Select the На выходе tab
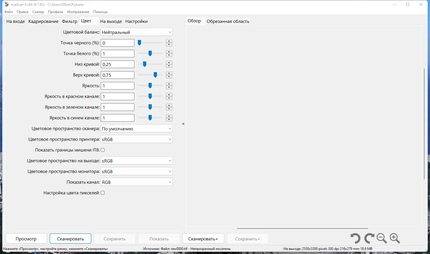The height and width of the screenshot is (254, 430). pos(111,21)
